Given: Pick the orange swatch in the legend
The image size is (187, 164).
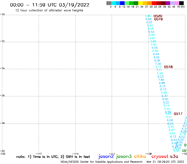Looking at the screenshot, I should click(x=150, y=3).
